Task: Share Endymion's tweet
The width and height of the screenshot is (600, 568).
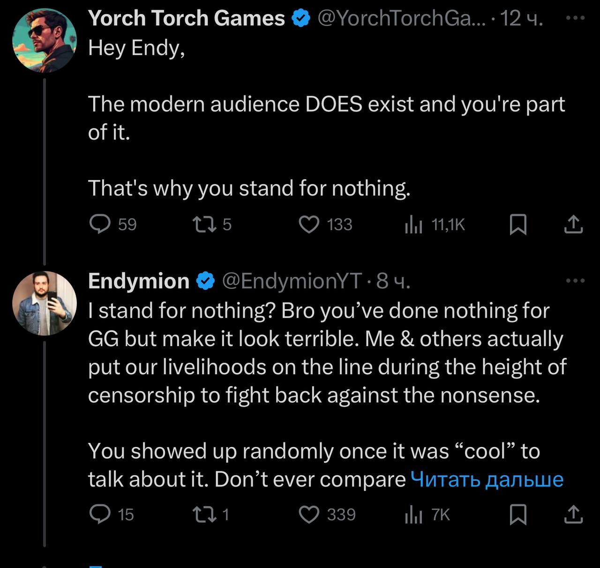Action: click(573, 515)
